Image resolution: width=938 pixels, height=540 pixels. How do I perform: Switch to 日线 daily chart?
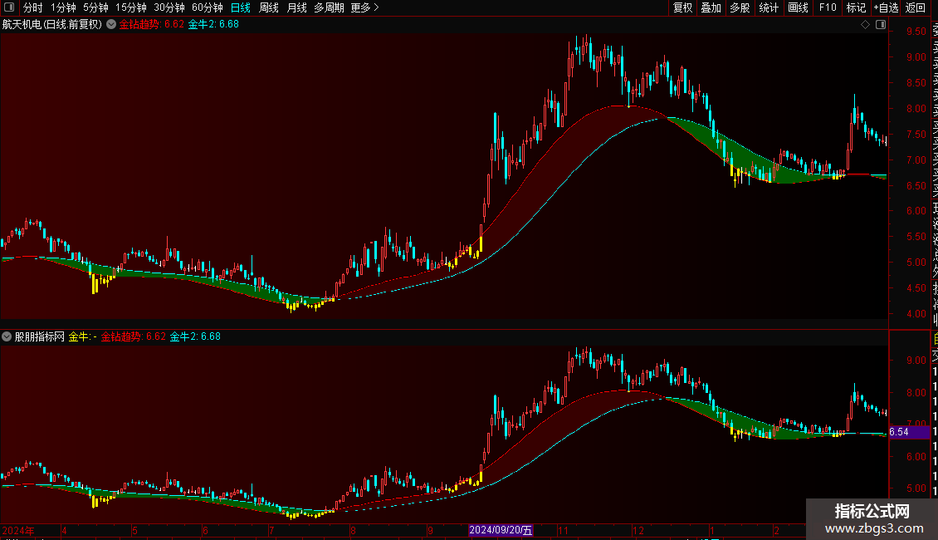(241, 7)
